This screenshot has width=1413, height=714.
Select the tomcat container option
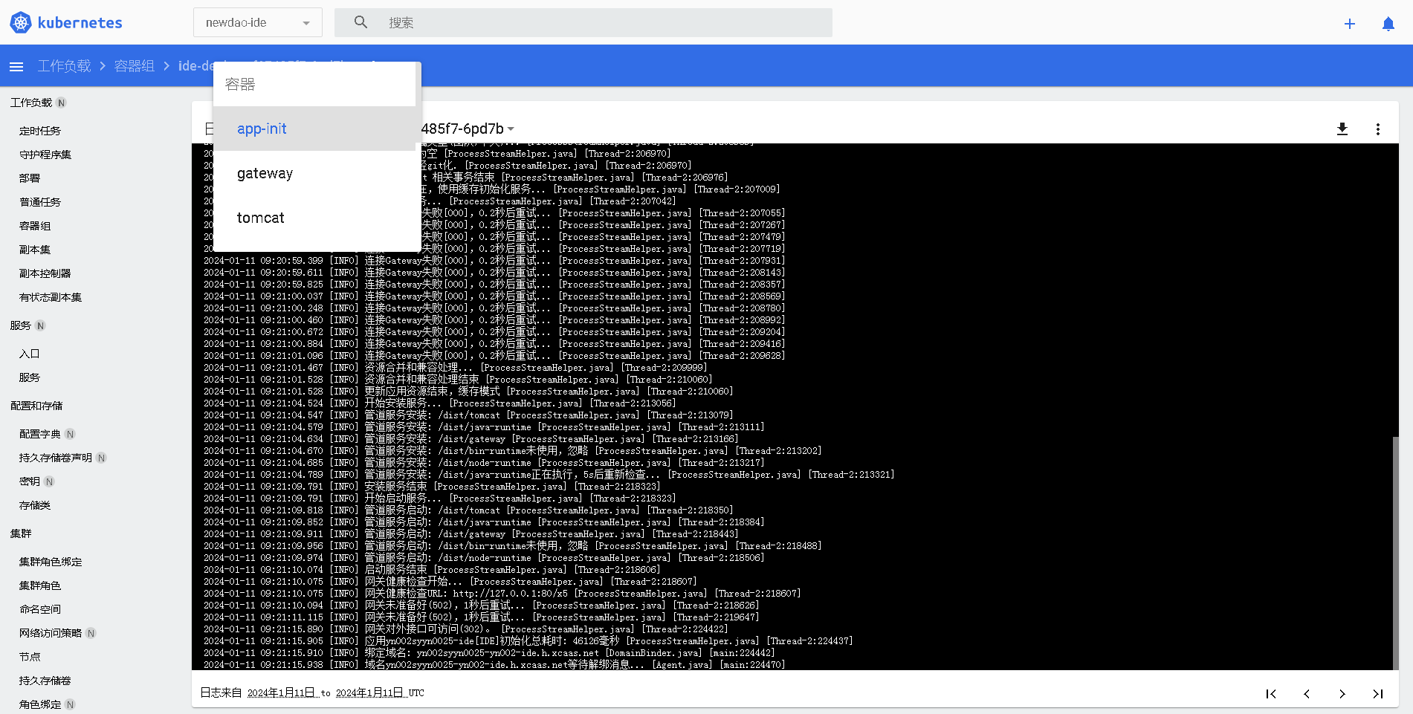pos(314,218)
